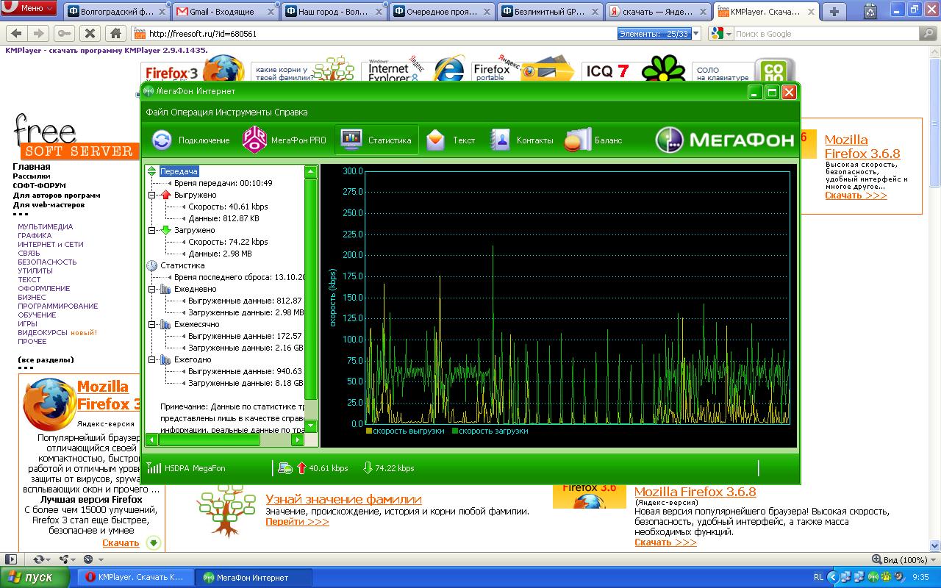
Task: Open the Текст envelope messages icon
Action: [x=436, y=140]
